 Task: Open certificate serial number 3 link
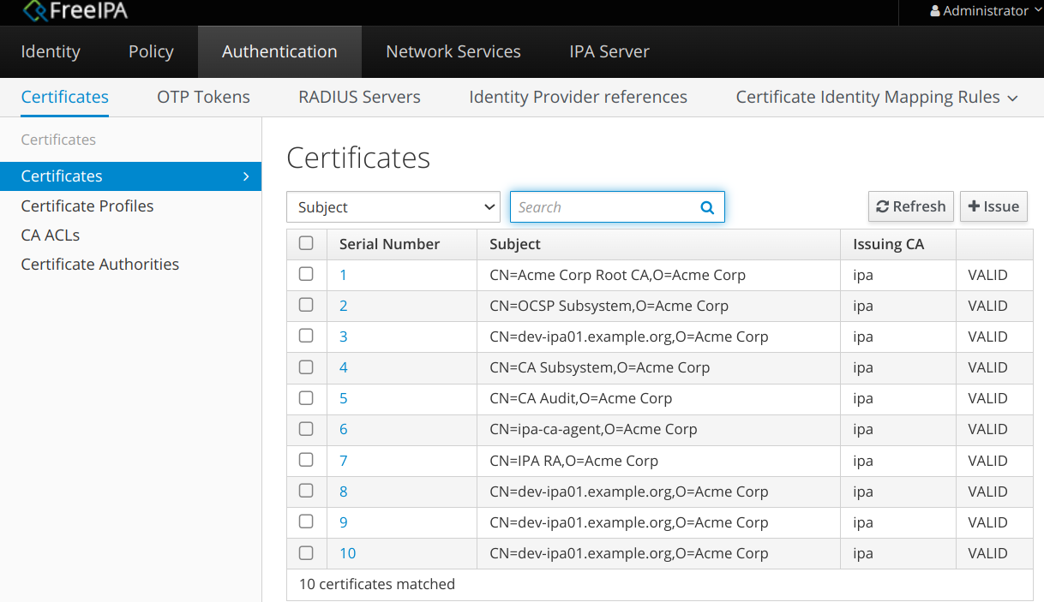pos(343,337)
